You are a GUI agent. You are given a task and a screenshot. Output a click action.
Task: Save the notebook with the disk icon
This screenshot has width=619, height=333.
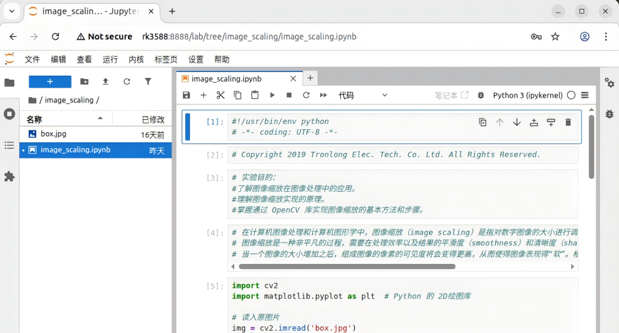186,95
